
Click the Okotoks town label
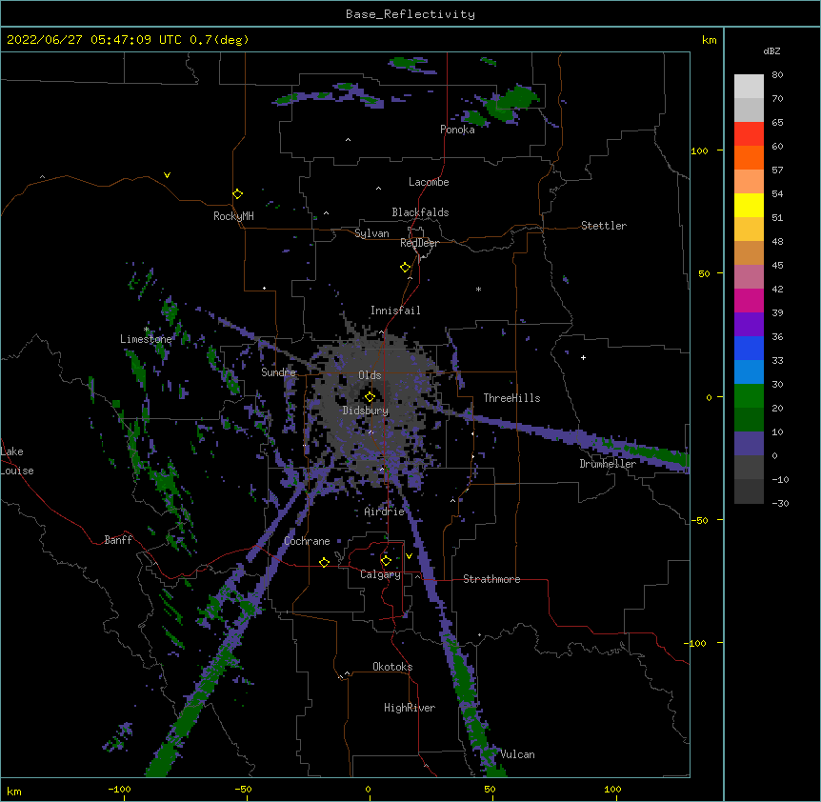pyautogui.click(x=392, y=667)
